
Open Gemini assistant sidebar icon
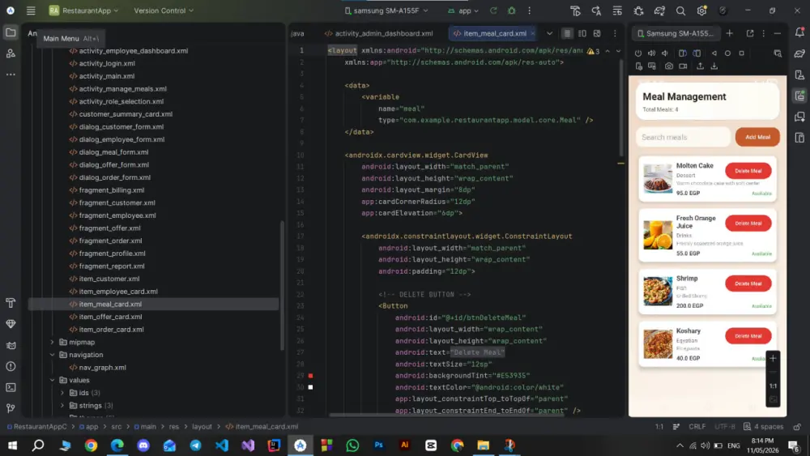[799, 53]
